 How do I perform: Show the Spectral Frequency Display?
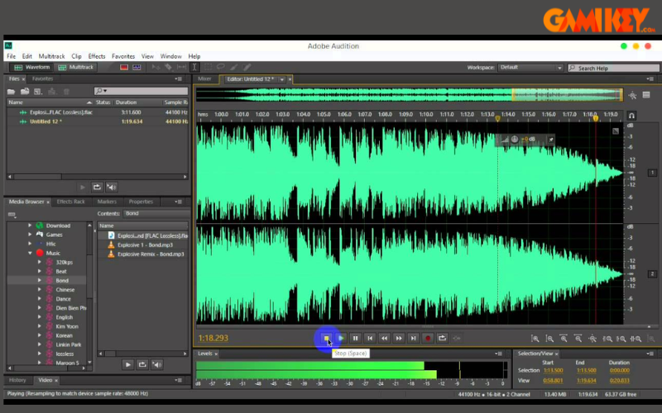pyautogui.click(x=124, y=68)
